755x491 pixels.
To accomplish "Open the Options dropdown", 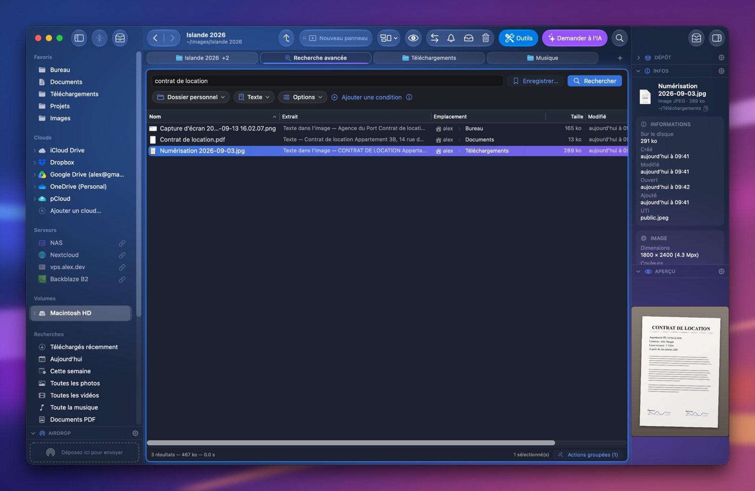I will 303,97.
